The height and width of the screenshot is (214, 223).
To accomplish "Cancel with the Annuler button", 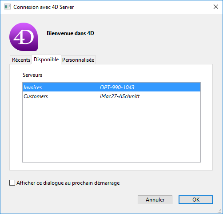I will pos(155,200).
